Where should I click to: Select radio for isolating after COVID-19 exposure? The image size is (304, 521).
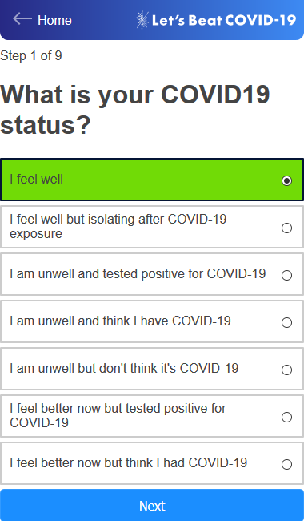click(286, 228)
